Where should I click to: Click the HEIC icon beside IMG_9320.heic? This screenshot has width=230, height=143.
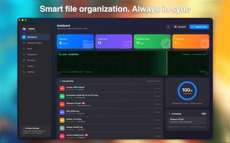point(62,112)
